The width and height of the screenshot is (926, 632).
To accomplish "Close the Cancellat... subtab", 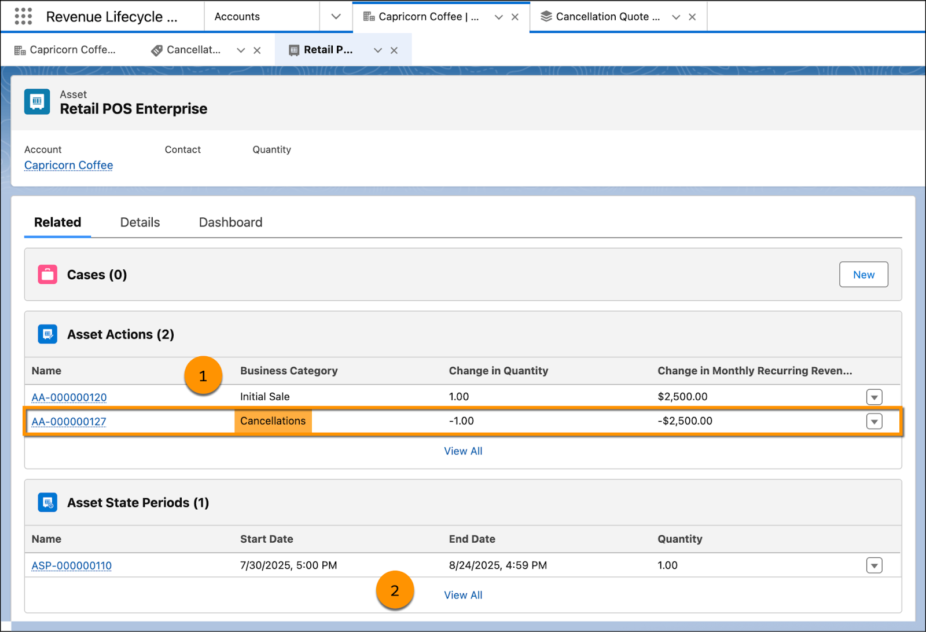I will 257,50.
